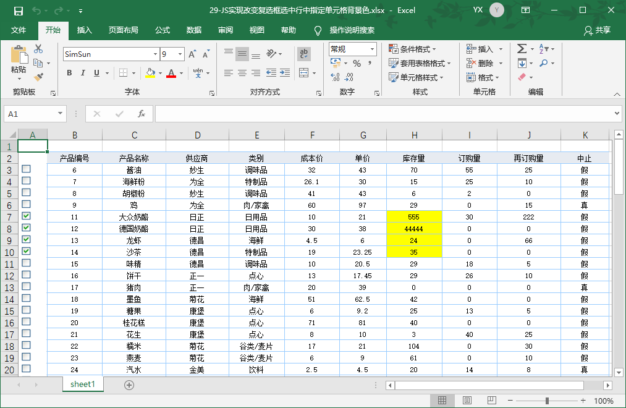Click the yellow cell with value 555

pyautogui.click(x=414, y=217)
